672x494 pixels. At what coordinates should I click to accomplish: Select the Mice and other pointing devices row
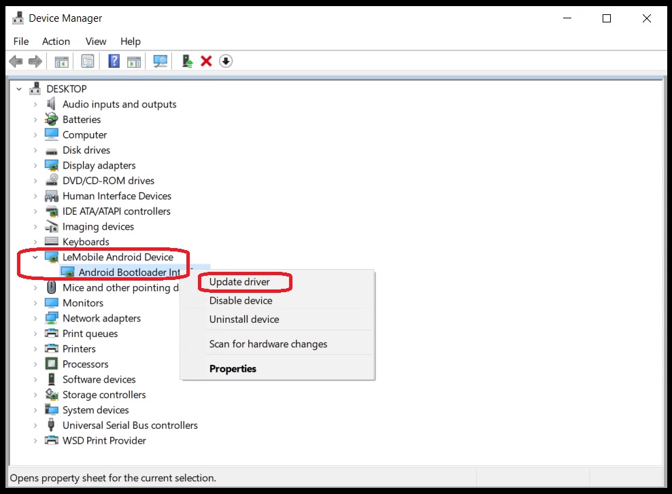[112, 287]
